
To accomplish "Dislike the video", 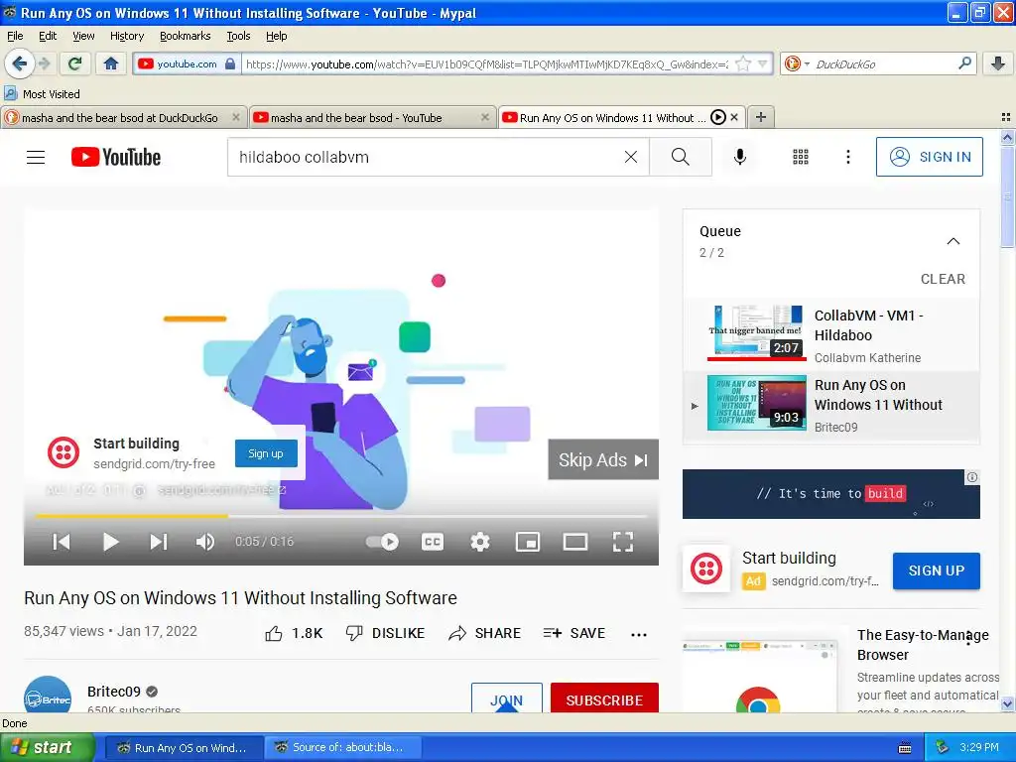I will point(385,633).
